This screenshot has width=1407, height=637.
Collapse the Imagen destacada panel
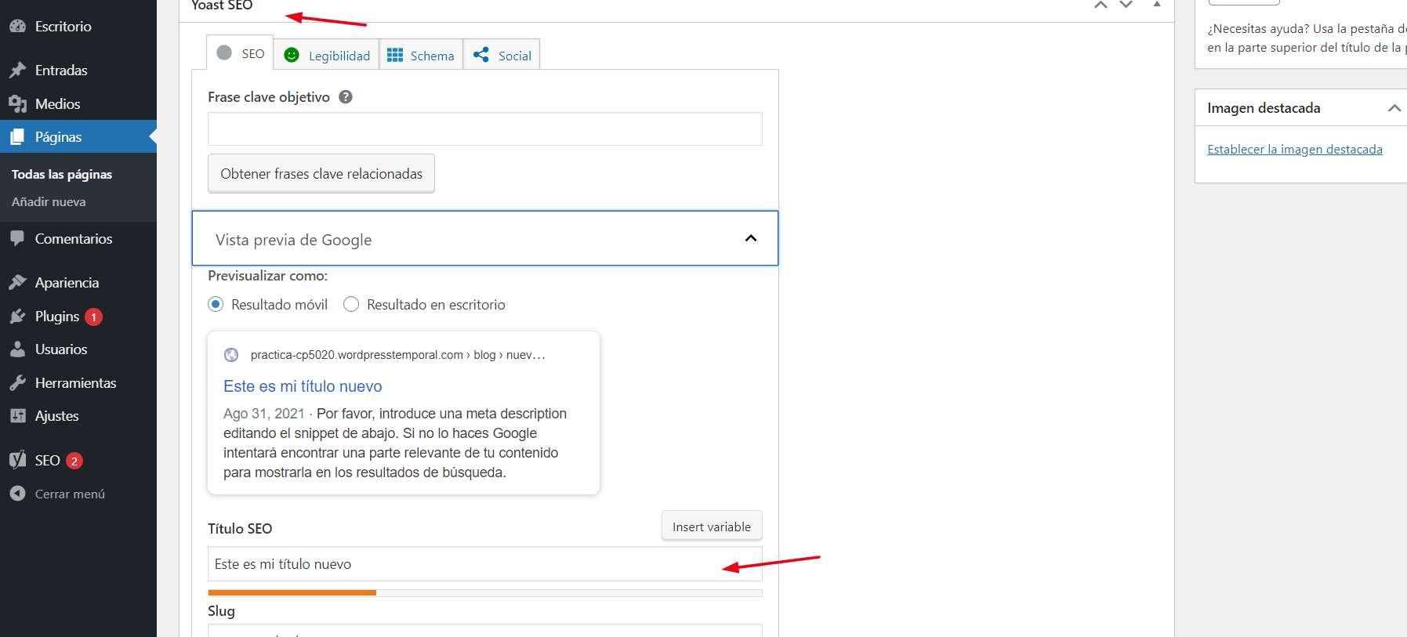(x=1394, y=108)
